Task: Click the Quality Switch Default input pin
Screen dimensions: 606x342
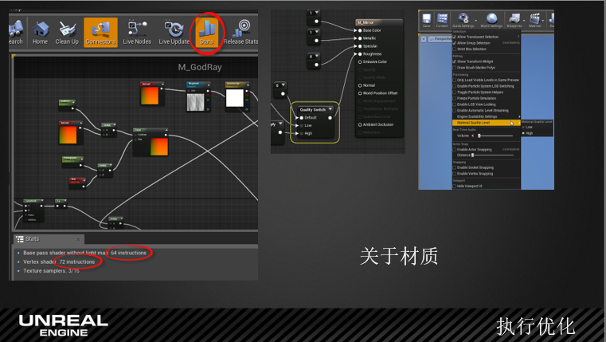Action: click(302, 118)
